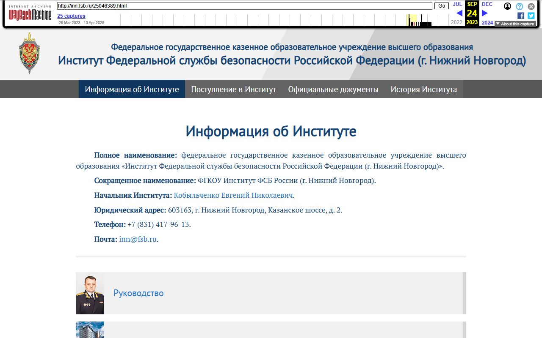Jump to JUL capture month
The height and width of the screenshot is (338, 542).
tap(457, 4)
